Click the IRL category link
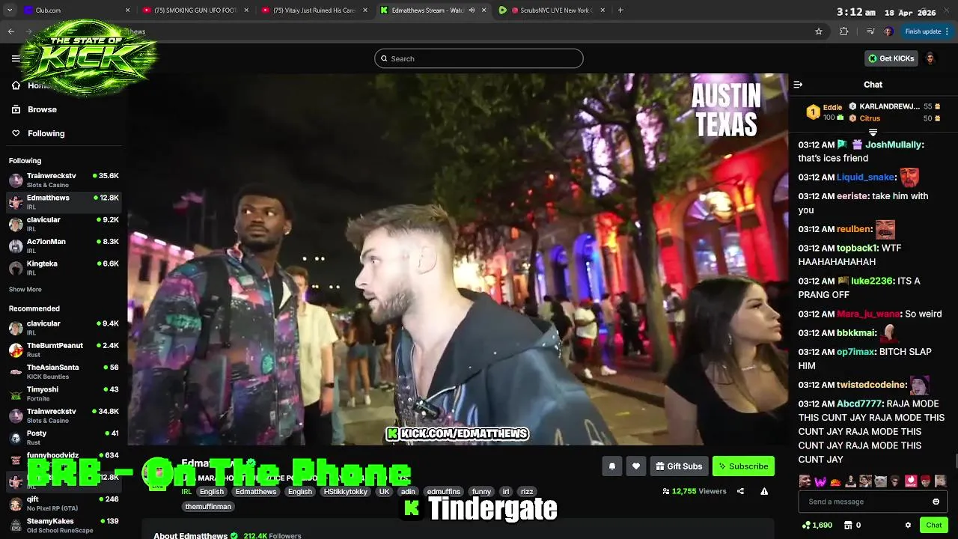This screenshot has height=539, width=958. pyautogui.click(x=186, y=492)
